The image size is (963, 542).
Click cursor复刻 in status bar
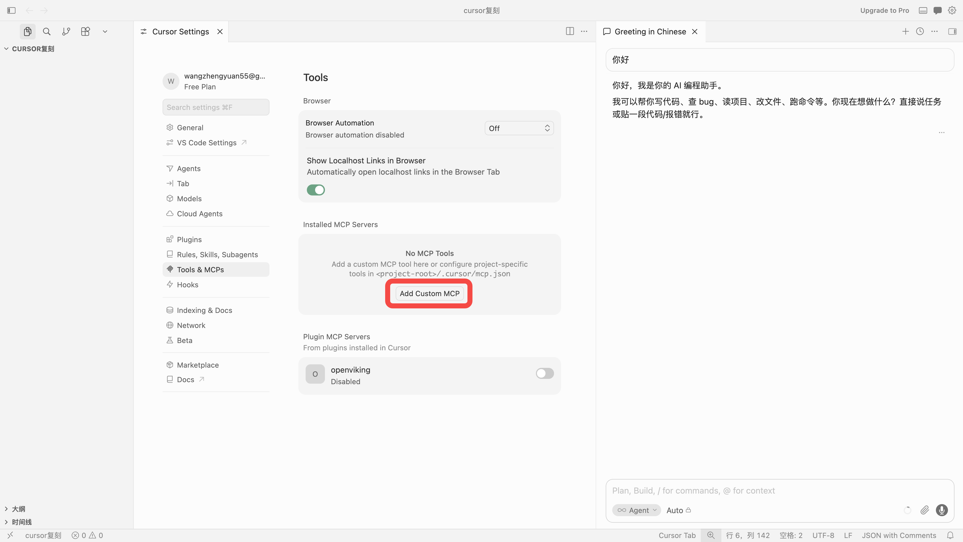(x=43, y=535)
